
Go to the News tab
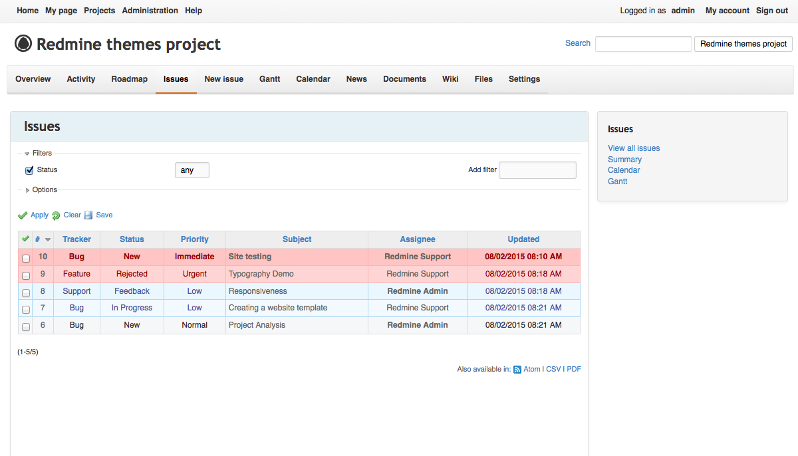356,79
